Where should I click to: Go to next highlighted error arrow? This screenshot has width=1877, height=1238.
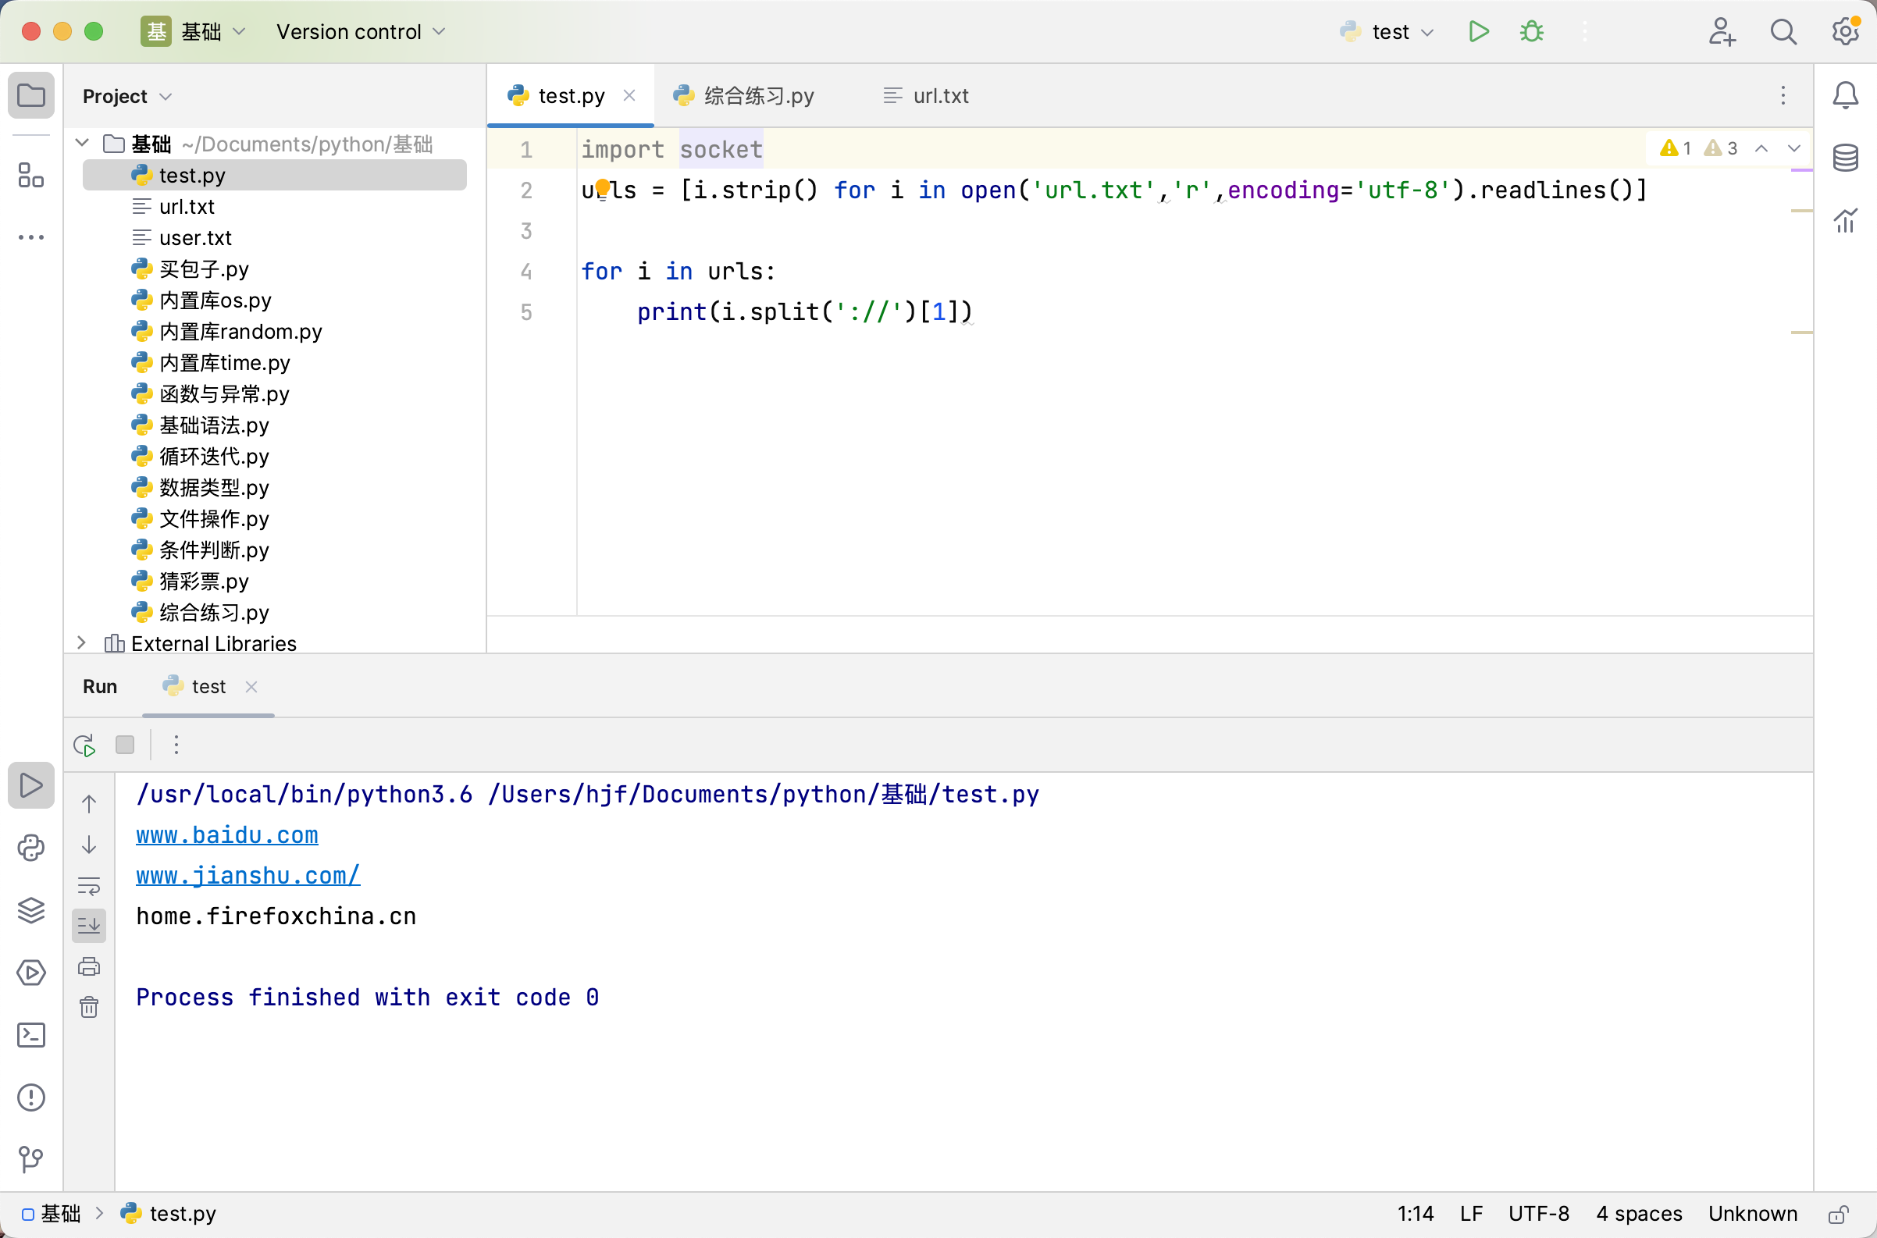pyautogui.click(x=1794, y=148)
